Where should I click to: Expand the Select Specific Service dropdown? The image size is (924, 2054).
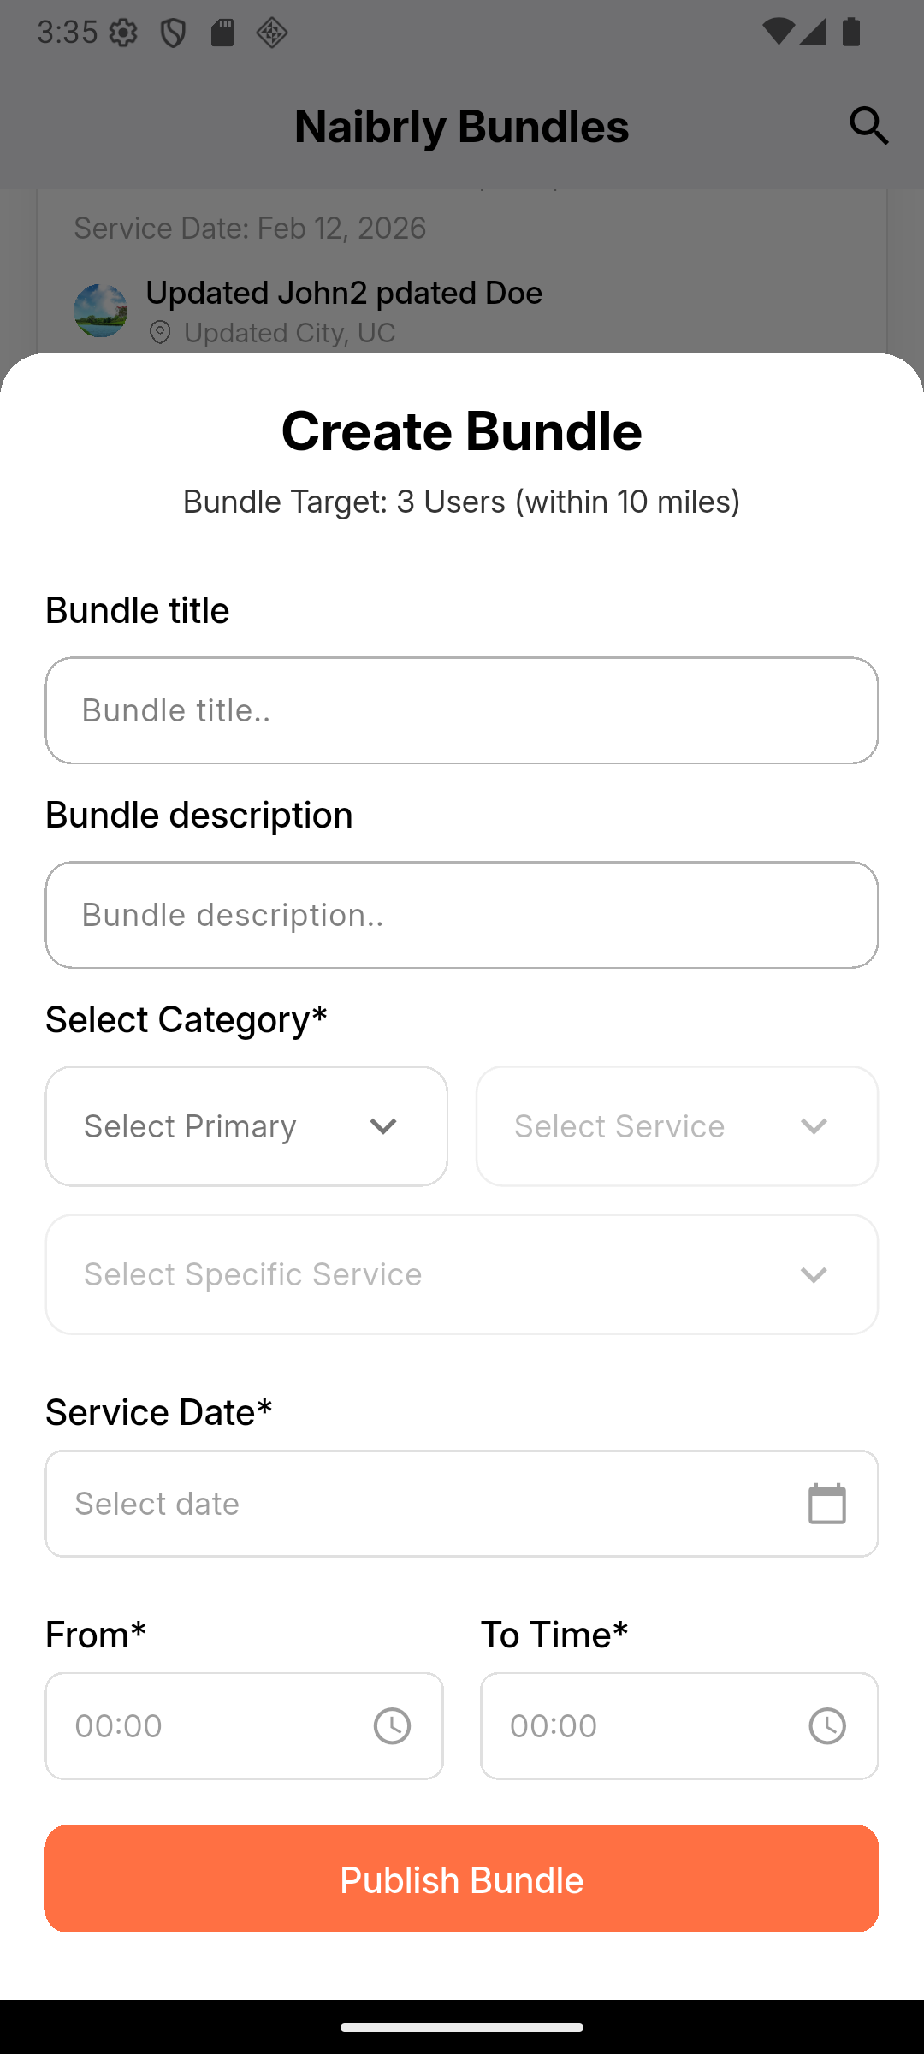(461, 1274)
